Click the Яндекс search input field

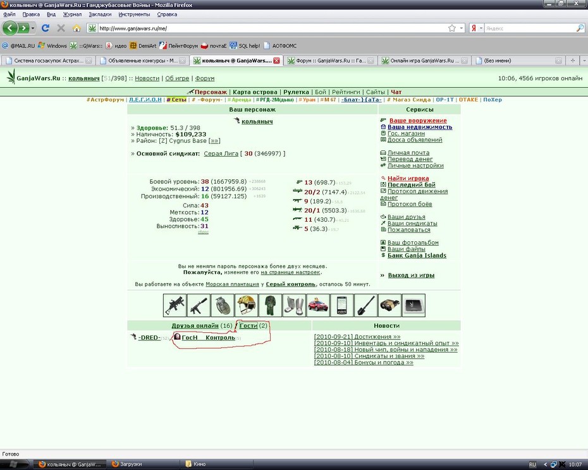click(530, 28)
